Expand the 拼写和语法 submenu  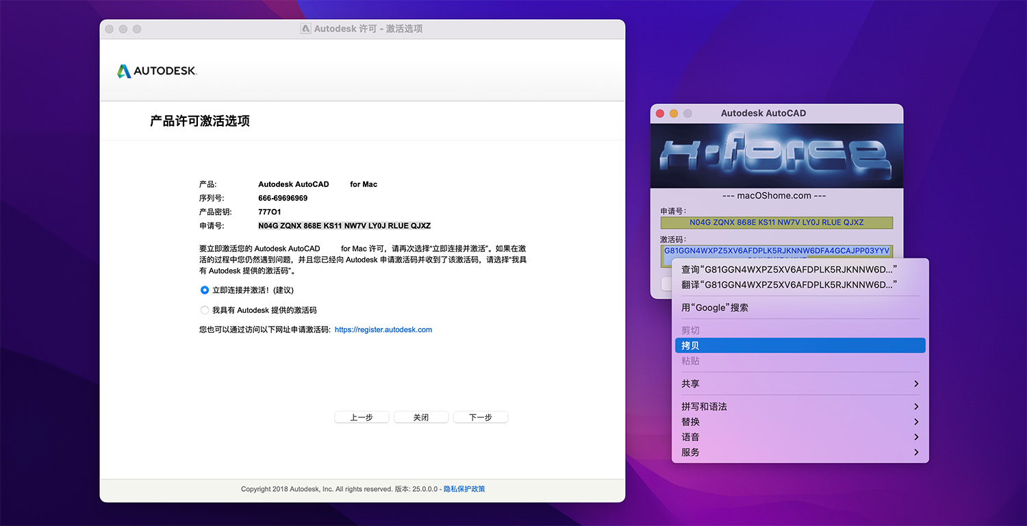pyautogui.click(x=800, y=407)
